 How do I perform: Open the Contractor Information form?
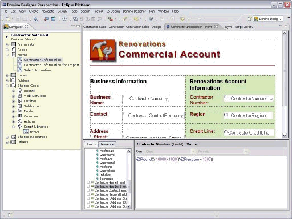tap(42, 60)
